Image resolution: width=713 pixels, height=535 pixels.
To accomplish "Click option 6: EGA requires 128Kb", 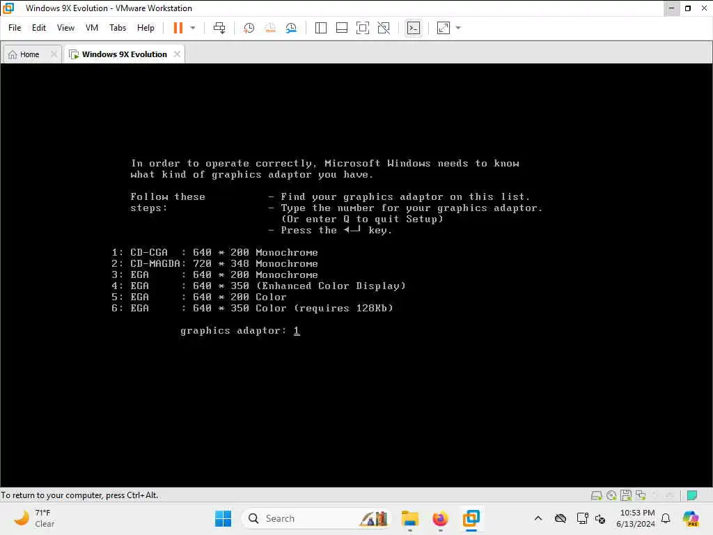I will click(x=252, y=309).
